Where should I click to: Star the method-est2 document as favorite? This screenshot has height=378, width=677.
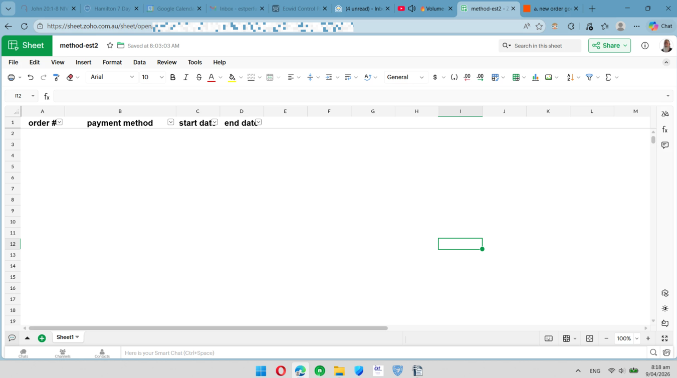tap(110, 46)
